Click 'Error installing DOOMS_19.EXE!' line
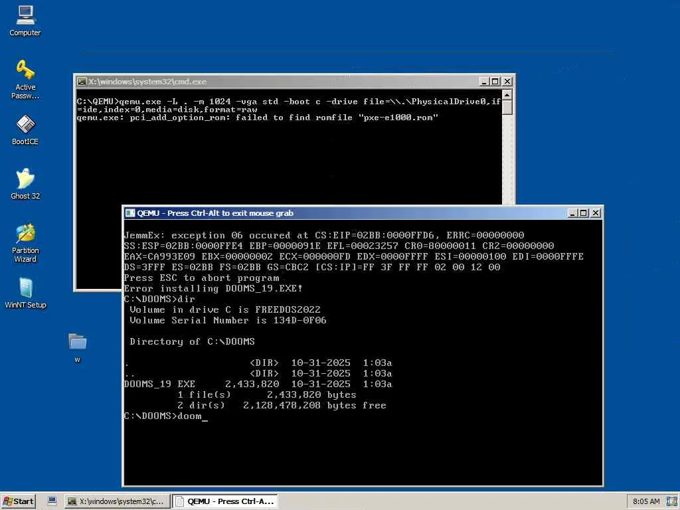Screen dimensions: 680x510 coord(213,288)
